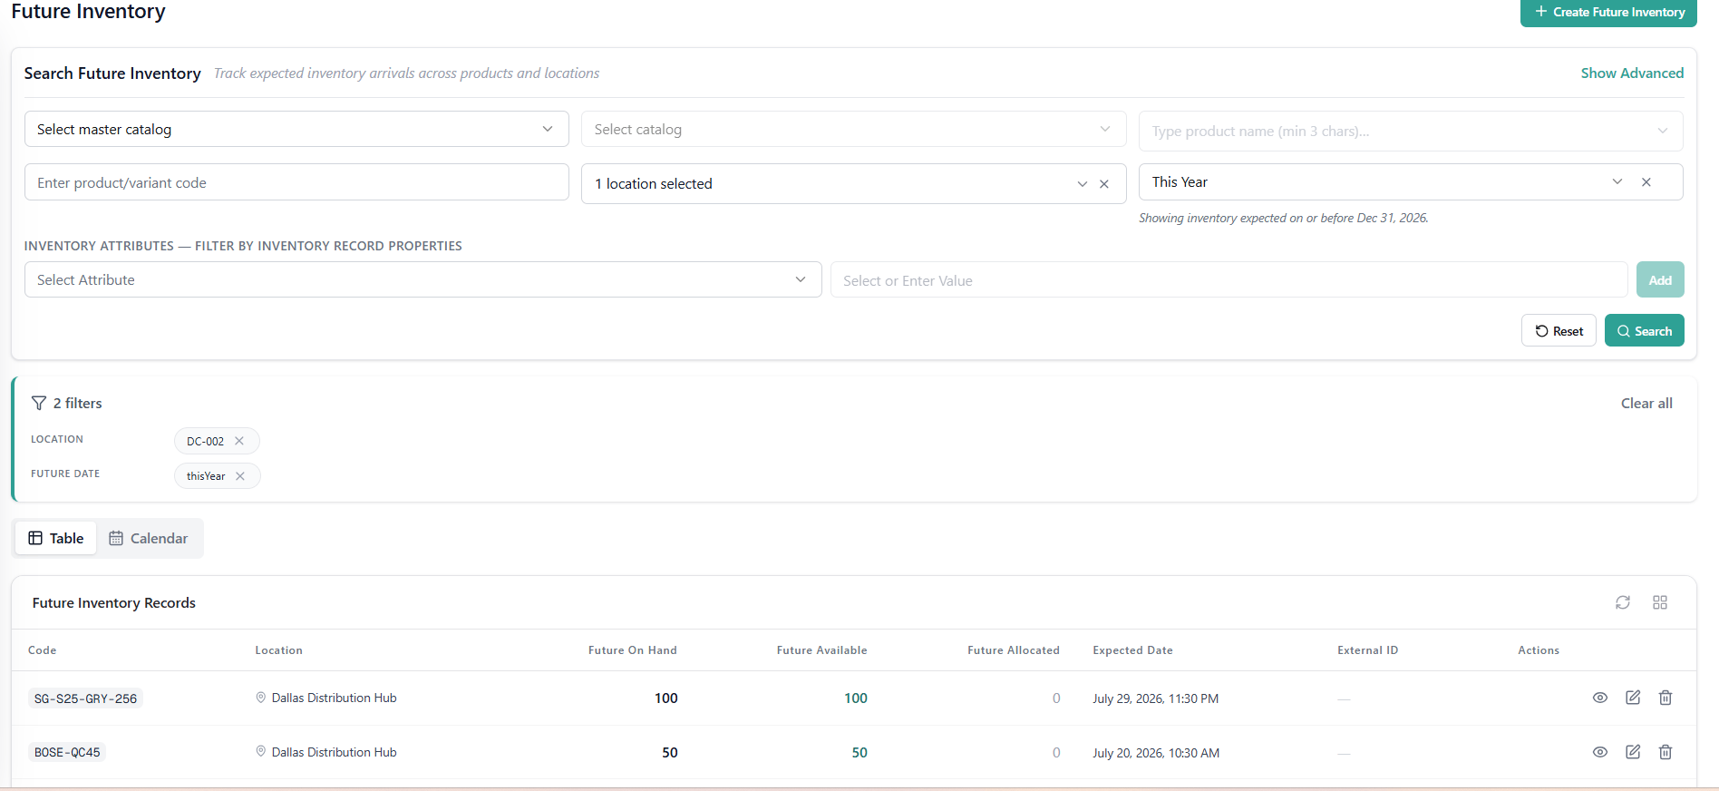The width and height of the screenshot is (1719, 791).
Task: Reset the search filters
Action: 1559,331
